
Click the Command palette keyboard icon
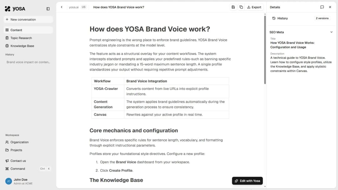point(8,168)
